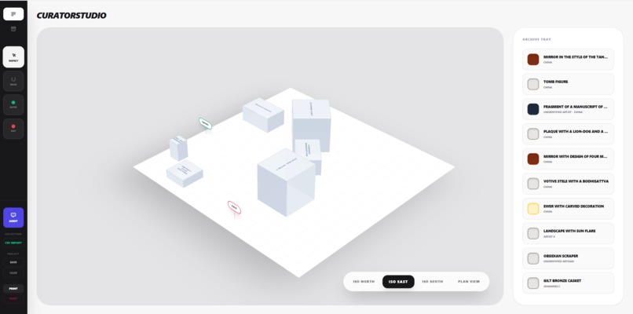Click the brown swatch of Mirror in the Style

(533, 60)
